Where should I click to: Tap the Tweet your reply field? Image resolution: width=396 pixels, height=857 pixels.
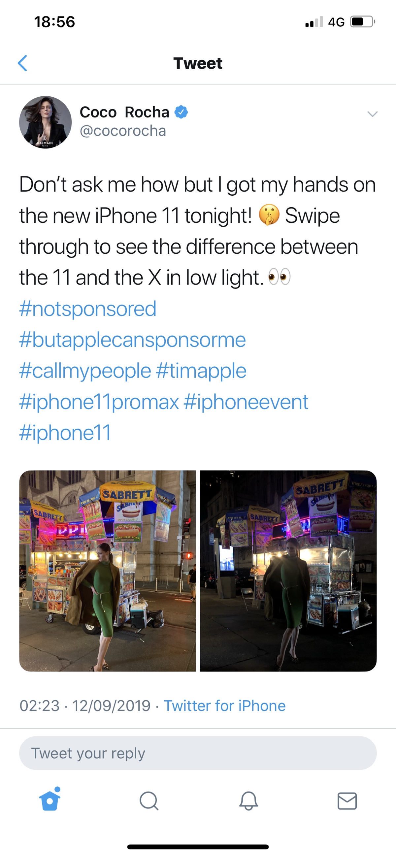point(198,753)
